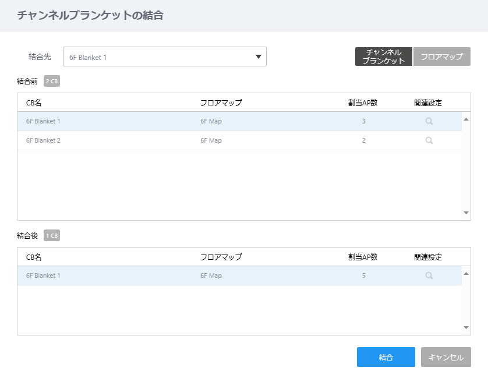Open related settings magnifier for 6F Blanket 2

(x=429, y=141)
